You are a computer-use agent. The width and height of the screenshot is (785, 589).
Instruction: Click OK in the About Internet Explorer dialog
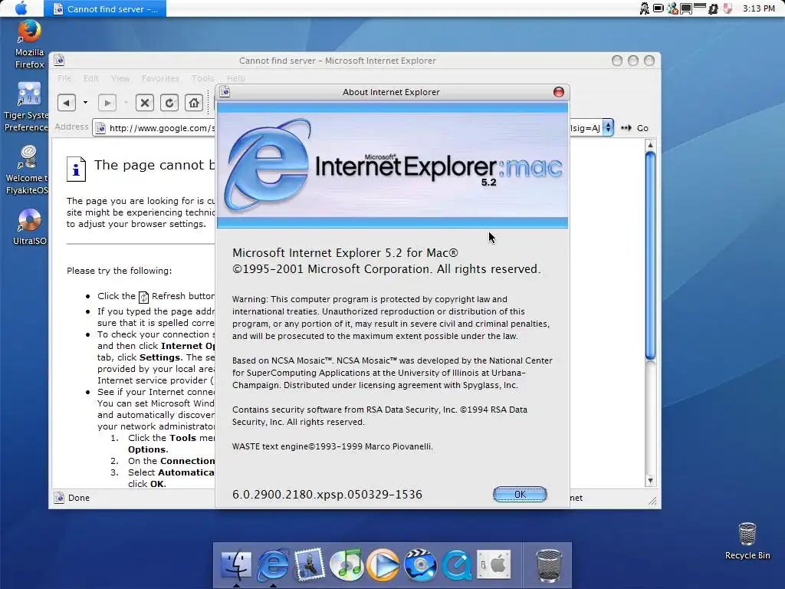520,495
